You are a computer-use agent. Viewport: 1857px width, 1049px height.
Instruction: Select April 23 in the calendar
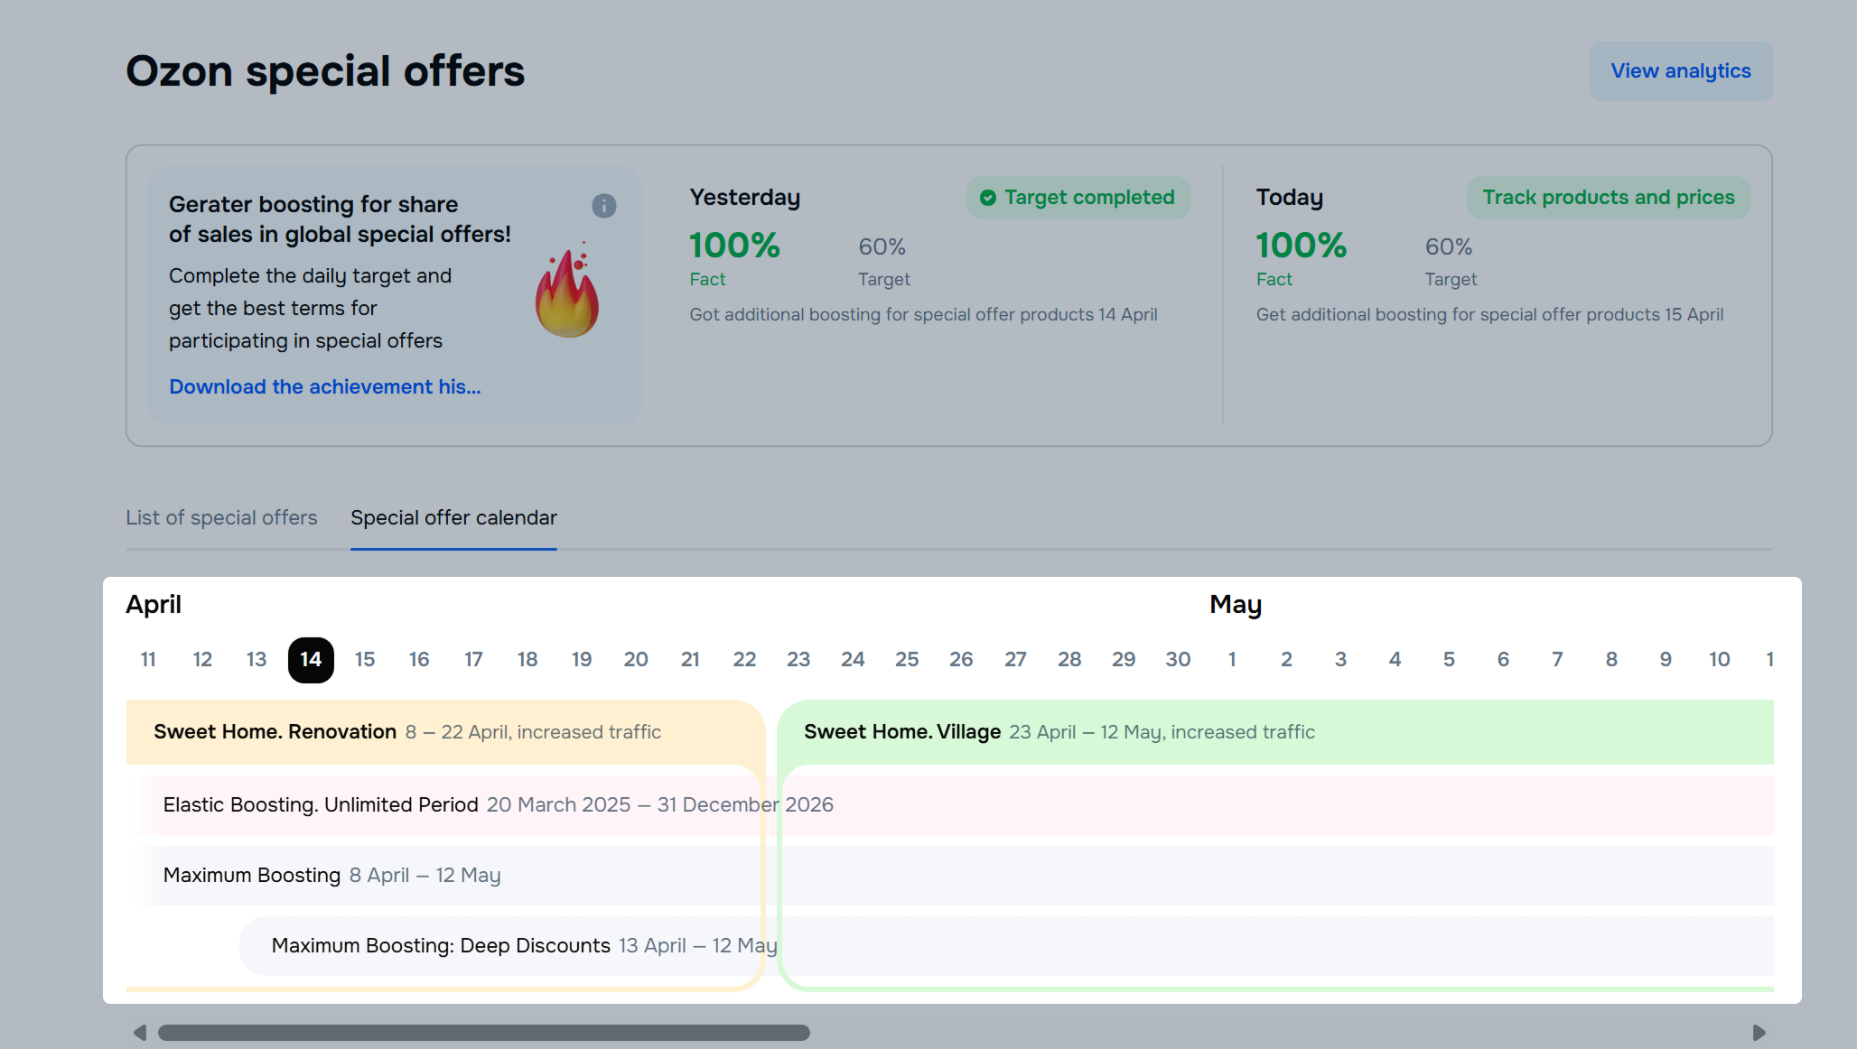pyautogui.click(x=798, y=660)
